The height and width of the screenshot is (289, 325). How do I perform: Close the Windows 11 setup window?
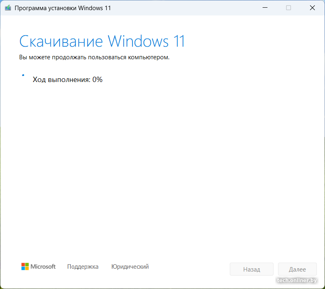312,8
